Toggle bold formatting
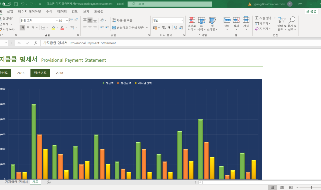The image size is (321, 190). [23, 27]
